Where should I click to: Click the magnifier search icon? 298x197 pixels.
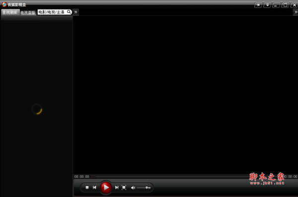[69, 12]
